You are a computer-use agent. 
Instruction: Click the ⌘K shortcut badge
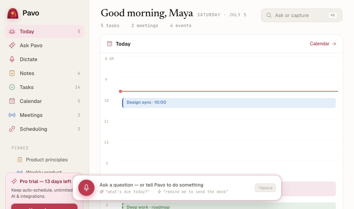coord(333,15)
